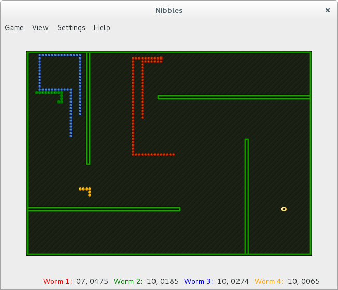Open the Settings menu

pyautogui.click(x=71, y=28)
